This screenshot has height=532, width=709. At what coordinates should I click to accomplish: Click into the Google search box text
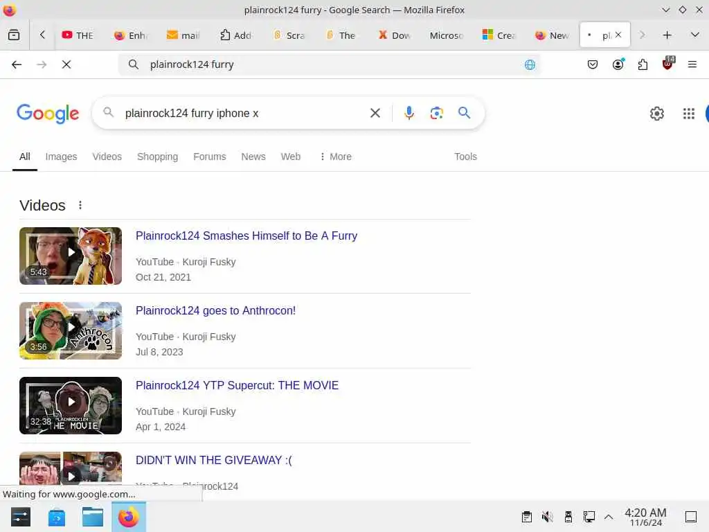pyautogui.click(x=192, y=113)
